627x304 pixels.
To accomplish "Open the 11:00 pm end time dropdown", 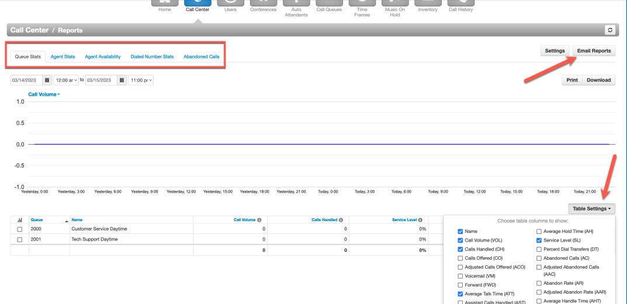I will pos(141,80).
